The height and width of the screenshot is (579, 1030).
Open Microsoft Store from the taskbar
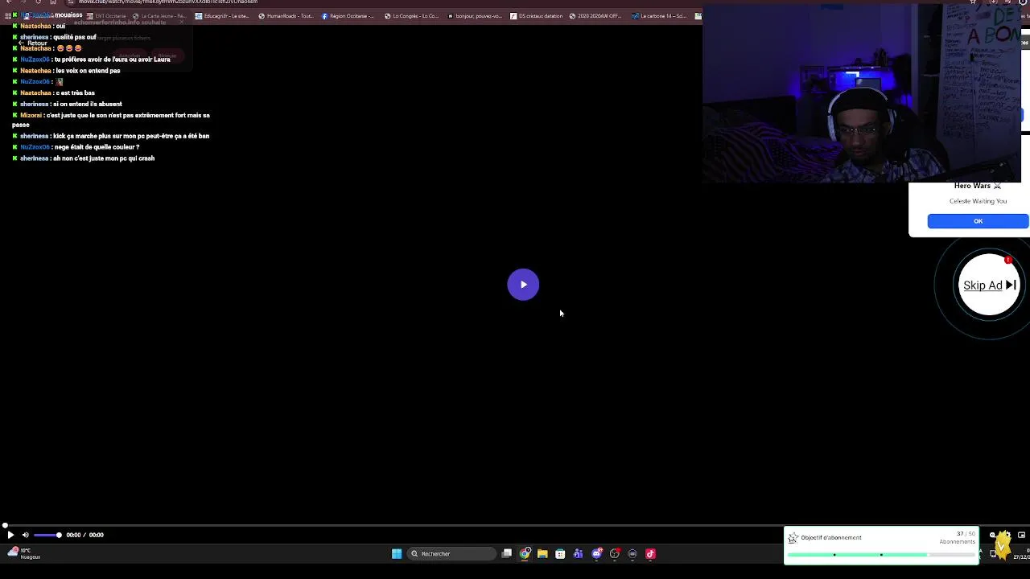[560, 553]
